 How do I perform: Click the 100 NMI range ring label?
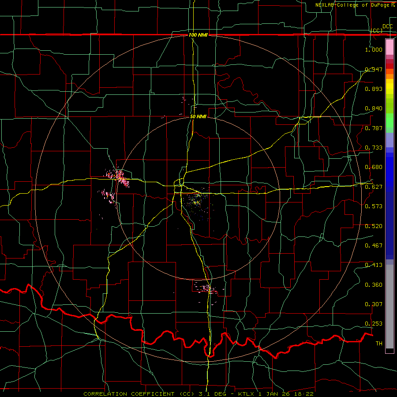tap(198, 35)
